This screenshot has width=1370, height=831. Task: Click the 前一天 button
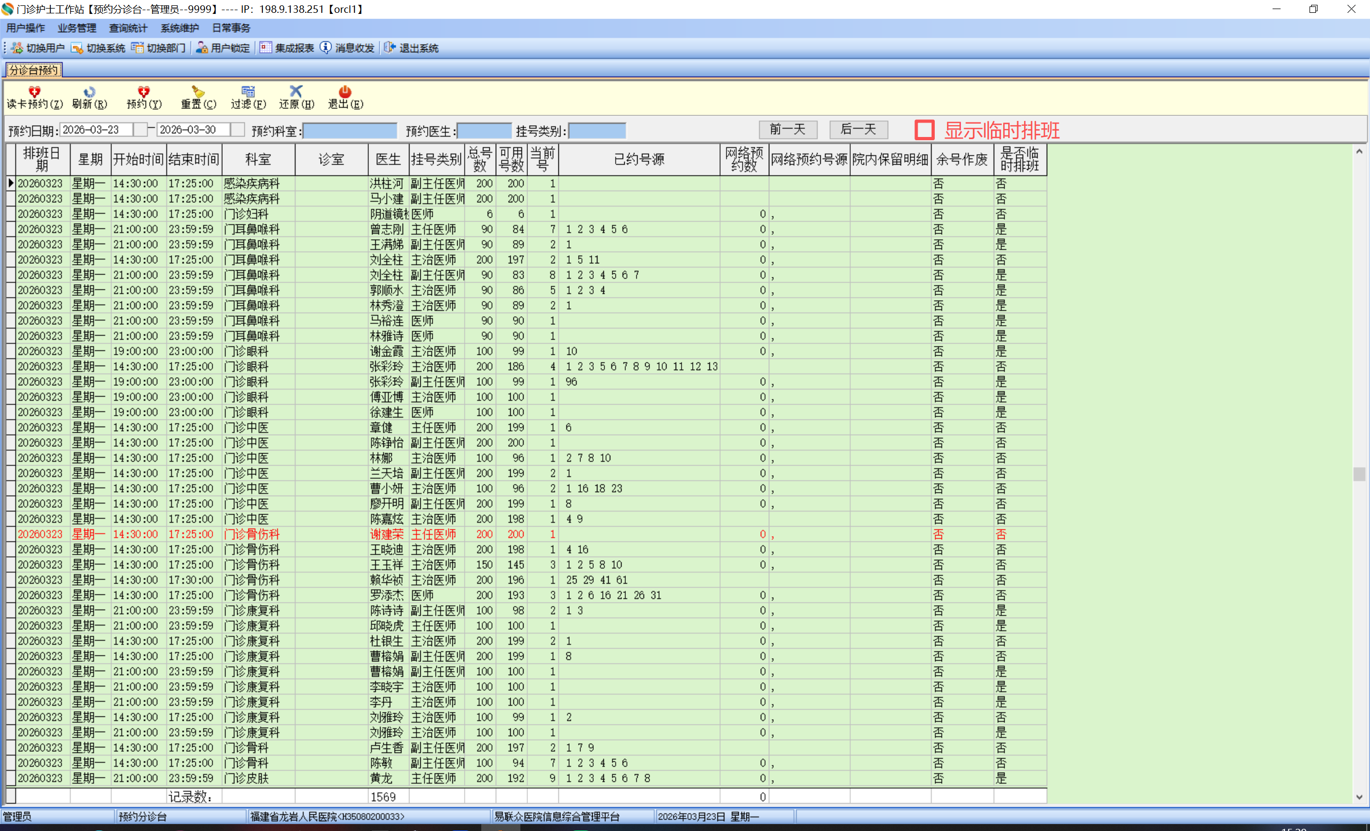pyautogui.click(x=788, y=129)
